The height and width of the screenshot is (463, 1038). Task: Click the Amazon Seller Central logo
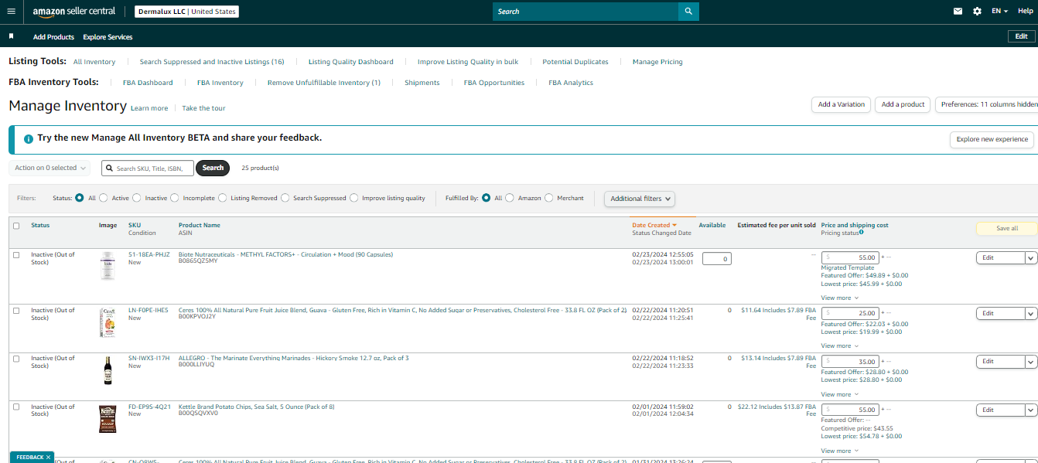74,12
